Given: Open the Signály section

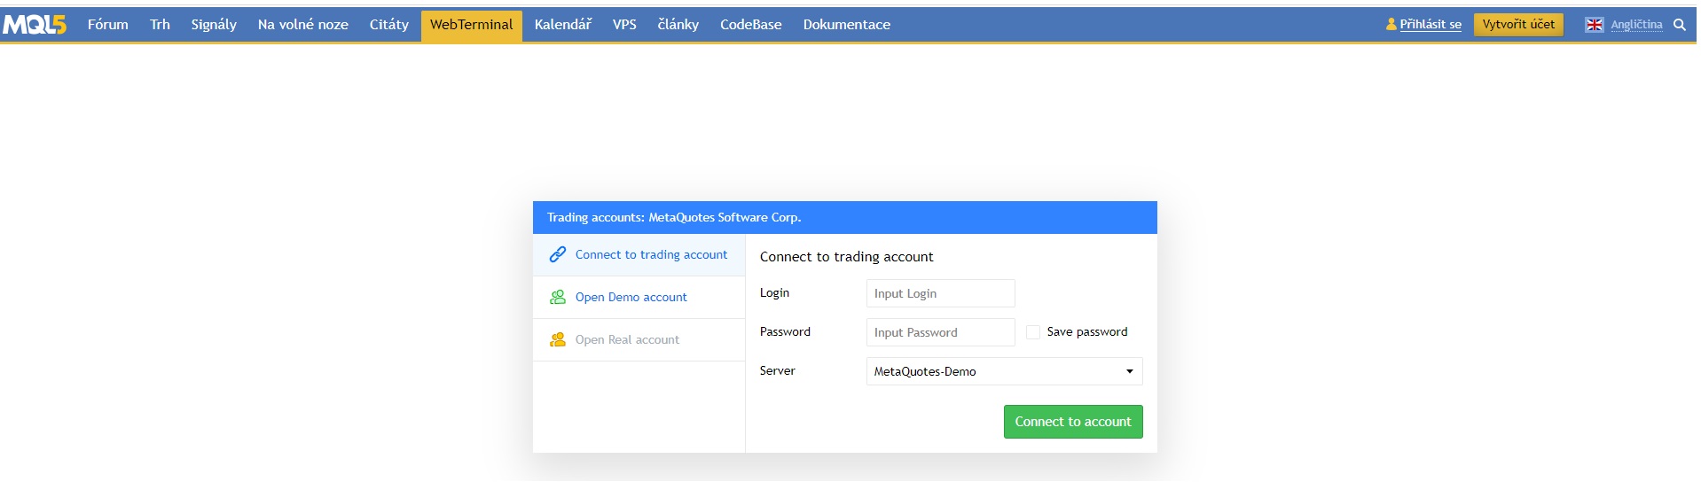Looking at the screenshot, I should coord(214,25).
